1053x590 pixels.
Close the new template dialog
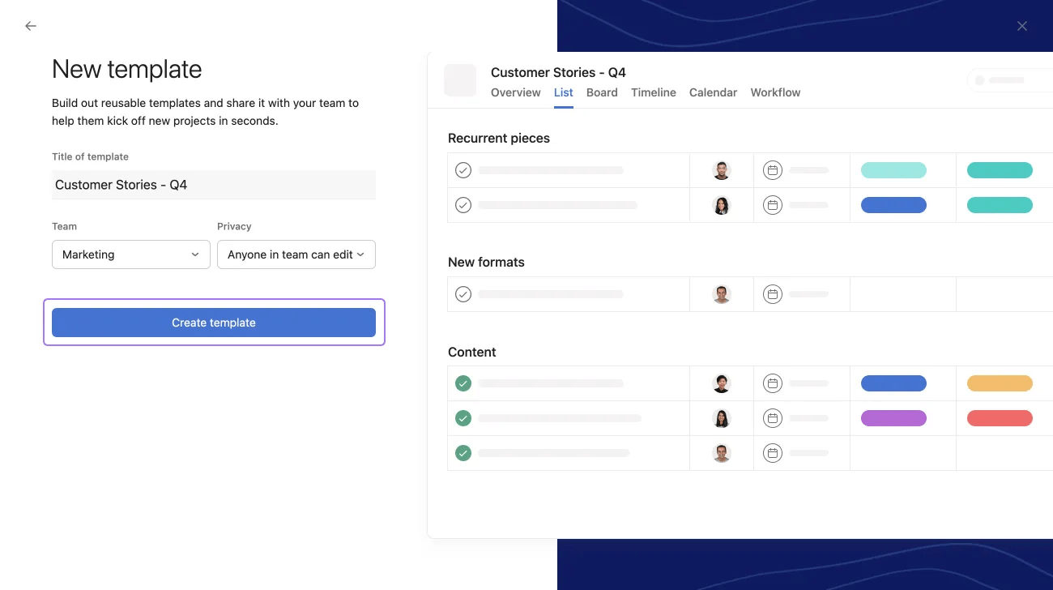pos(1022,26)
